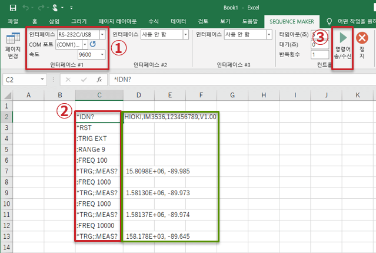The height and width of the screenshot is (253, 376).
Task: Open interface #1 RS-232C/USB dropdown
Action: pyautogui.click(x=102, y=35)
